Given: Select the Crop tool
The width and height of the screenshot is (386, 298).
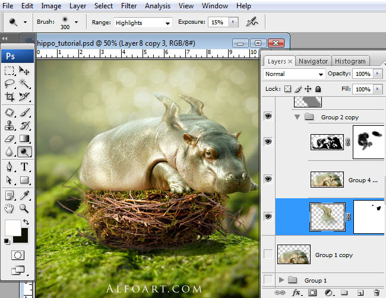Looking at the screenshot, I should click(x=10, y=97).
